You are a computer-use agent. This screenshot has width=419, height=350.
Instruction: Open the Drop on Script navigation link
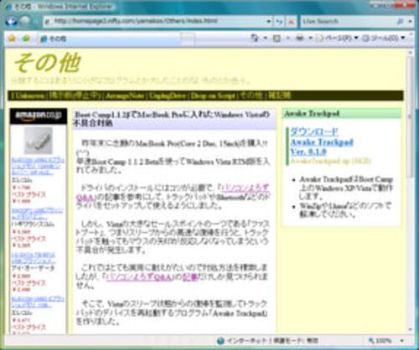pos(213,95)
